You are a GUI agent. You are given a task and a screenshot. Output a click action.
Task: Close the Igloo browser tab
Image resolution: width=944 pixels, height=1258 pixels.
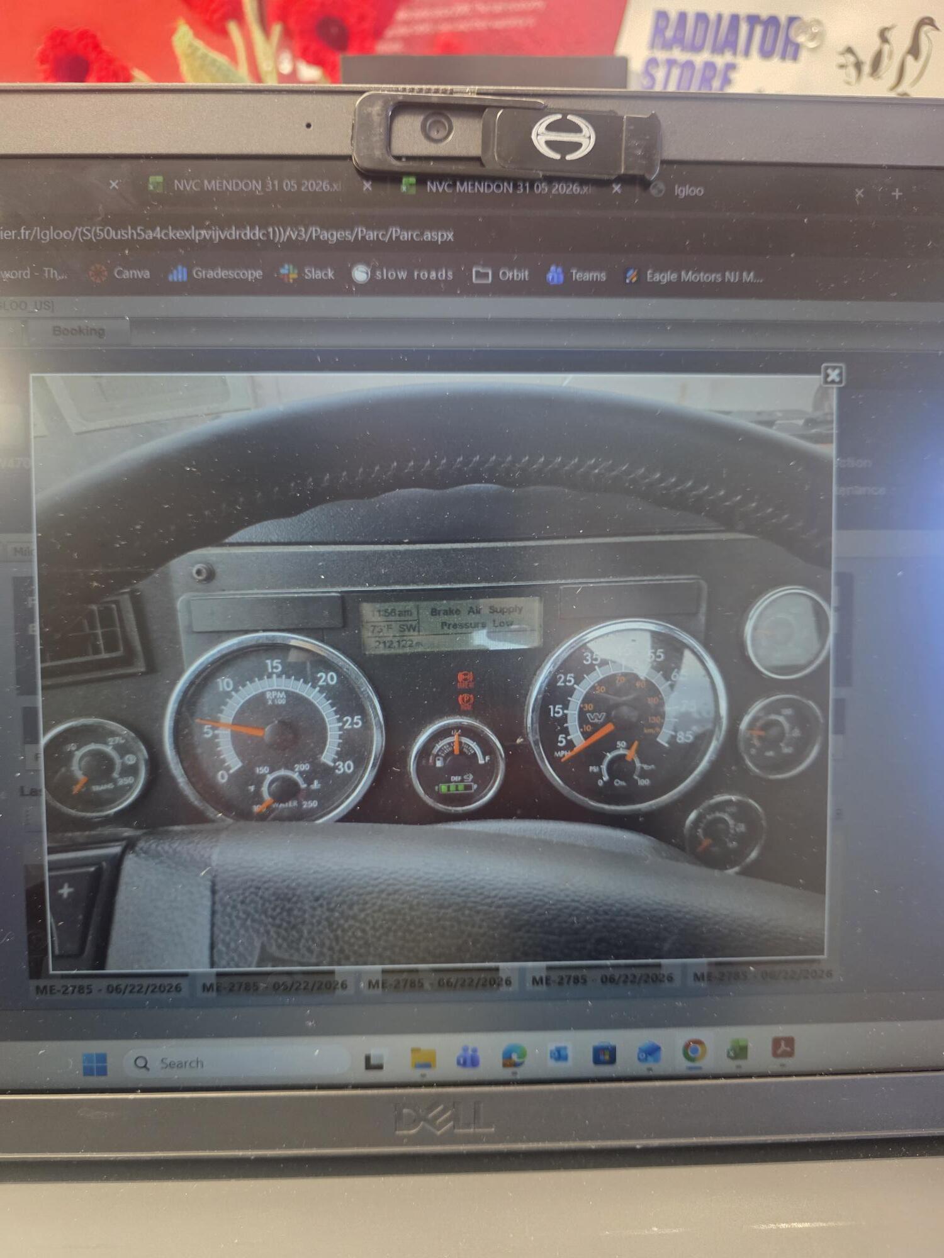[x=860, y=194]
